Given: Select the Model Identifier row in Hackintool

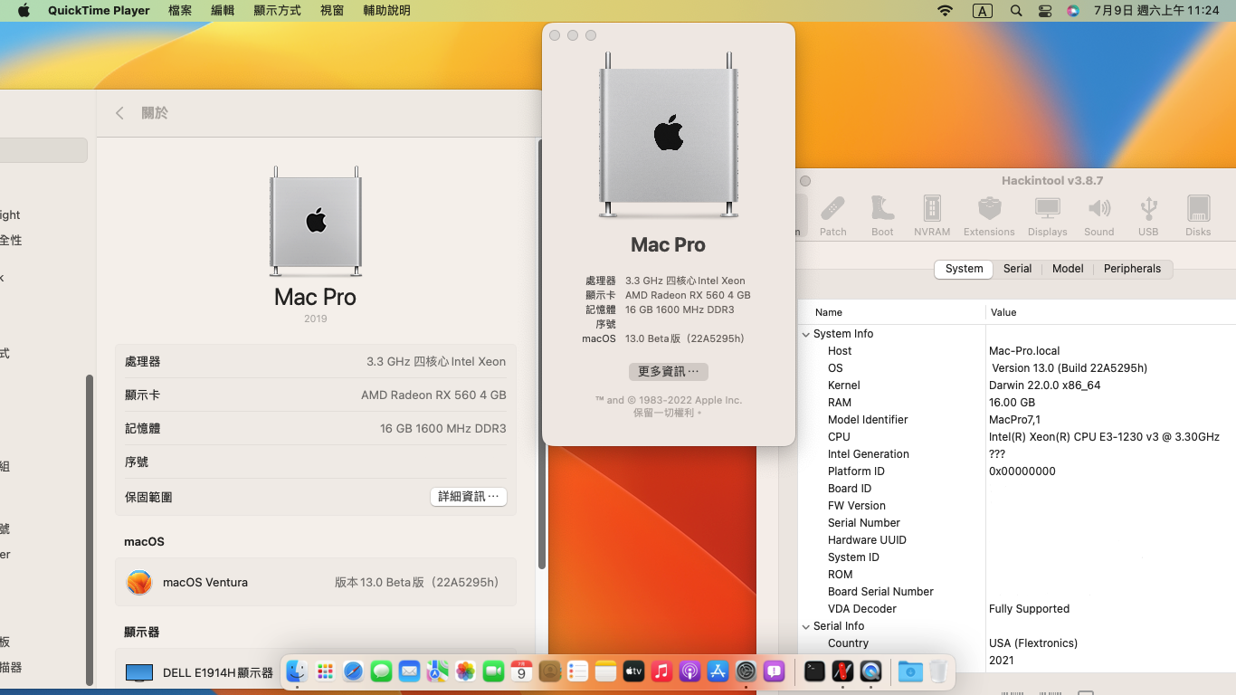Looking at the screenshot, I should [1017, 420].
